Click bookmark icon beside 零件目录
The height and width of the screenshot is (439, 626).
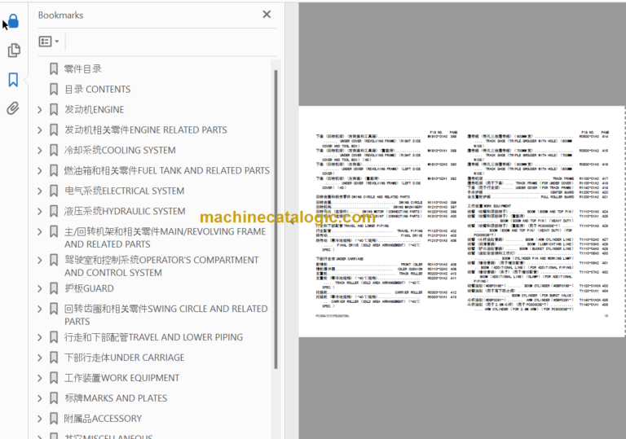(x=54, y=68)
